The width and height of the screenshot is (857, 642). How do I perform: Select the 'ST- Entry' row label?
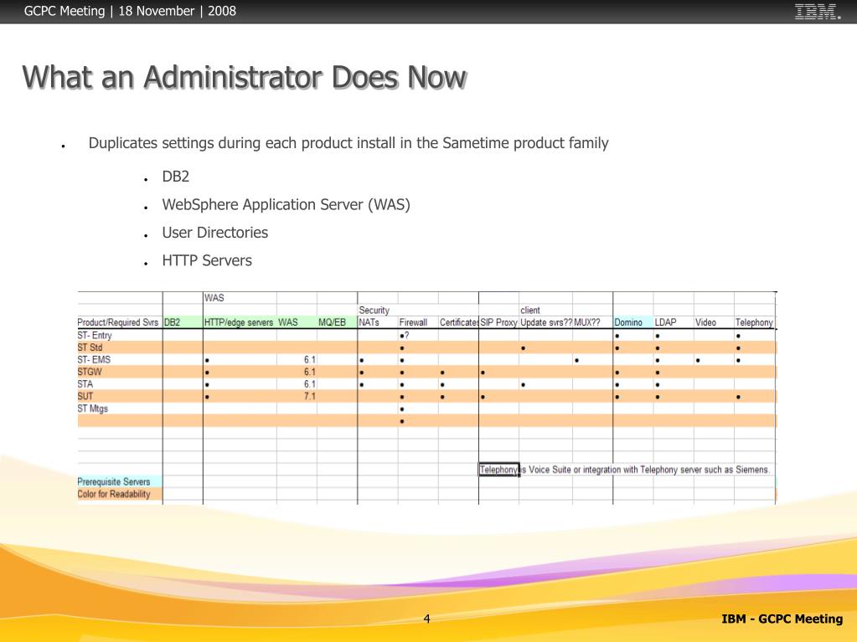tap(95, 335)
